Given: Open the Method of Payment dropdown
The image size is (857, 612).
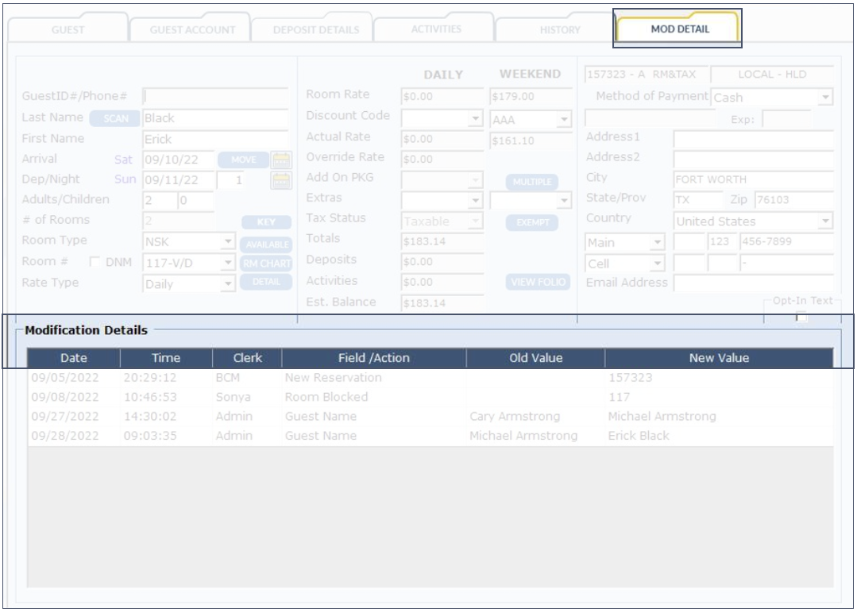Looking at the screenshot, I should pos(826,98).
